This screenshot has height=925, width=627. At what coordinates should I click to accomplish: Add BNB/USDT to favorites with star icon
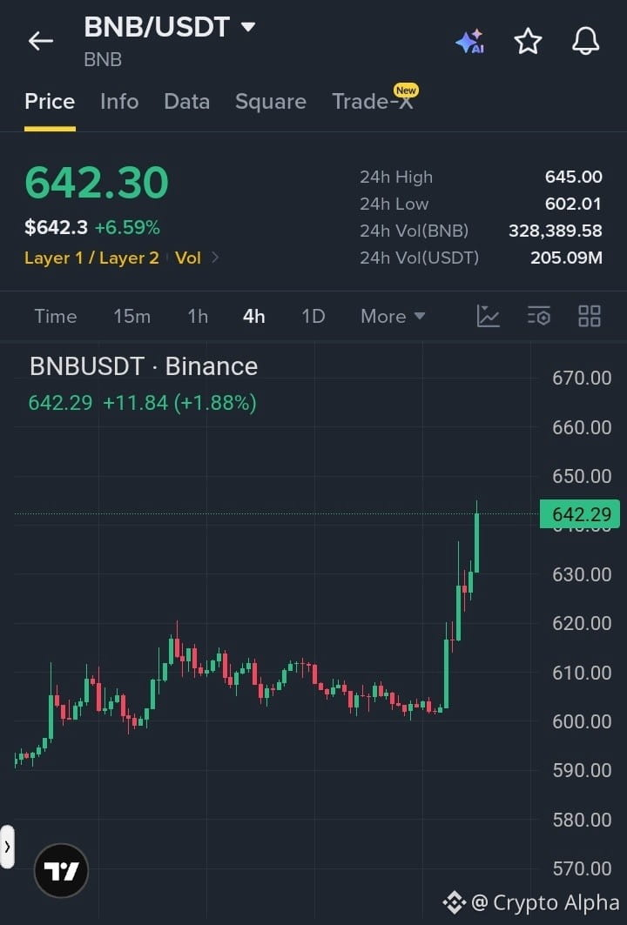(528, 41)
